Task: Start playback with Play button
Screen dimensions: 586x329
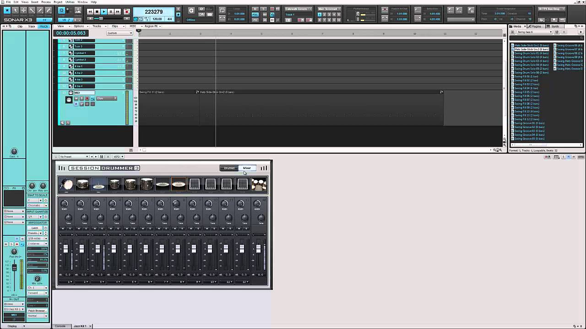Action: tap(104, 11)
